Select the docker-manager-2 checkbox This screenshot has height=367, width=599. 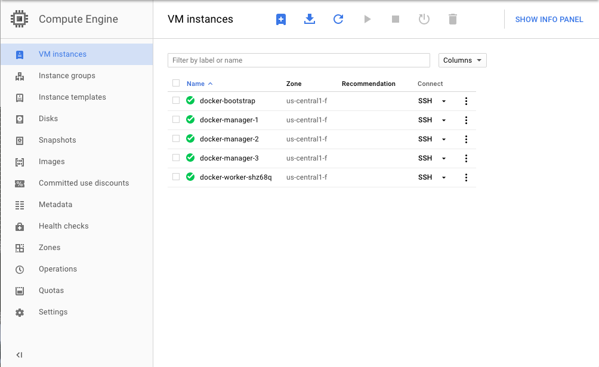pos(176,138)
